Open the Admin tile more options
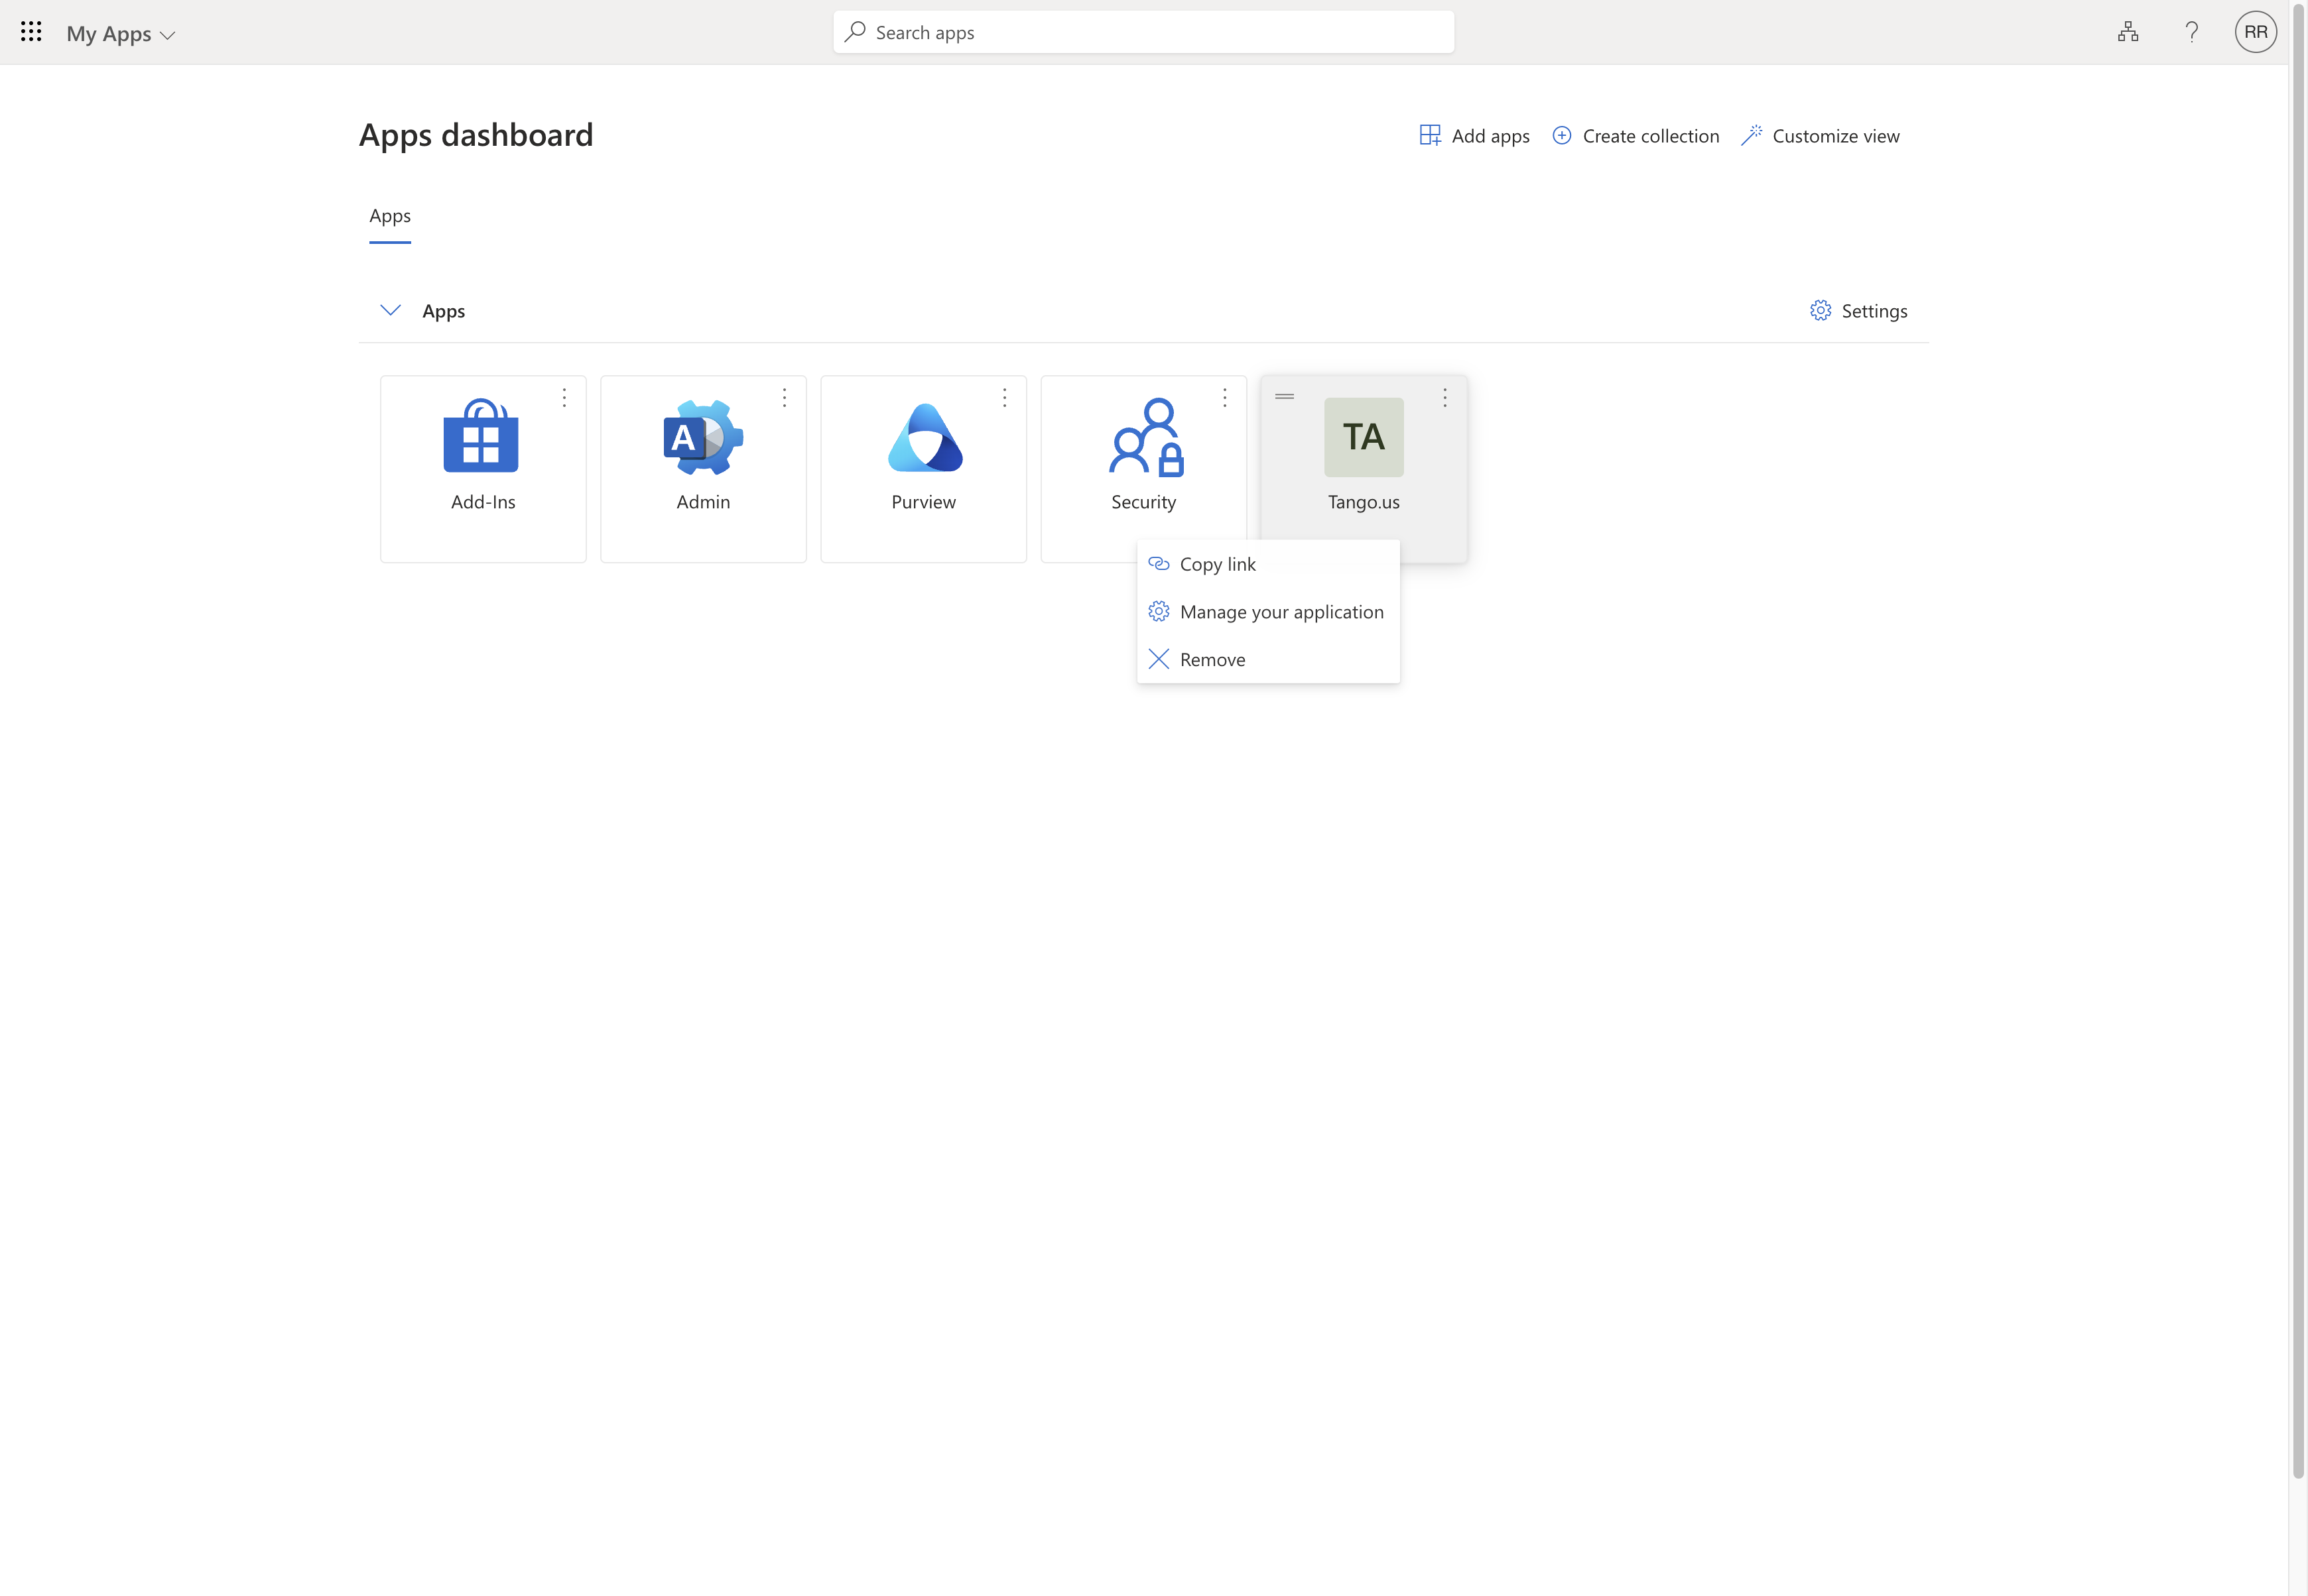 coord(785,398)
